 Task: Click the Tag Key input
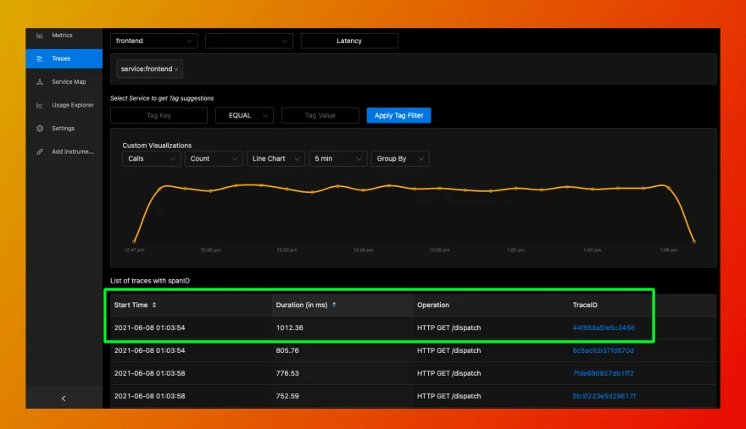click(159, 115)
